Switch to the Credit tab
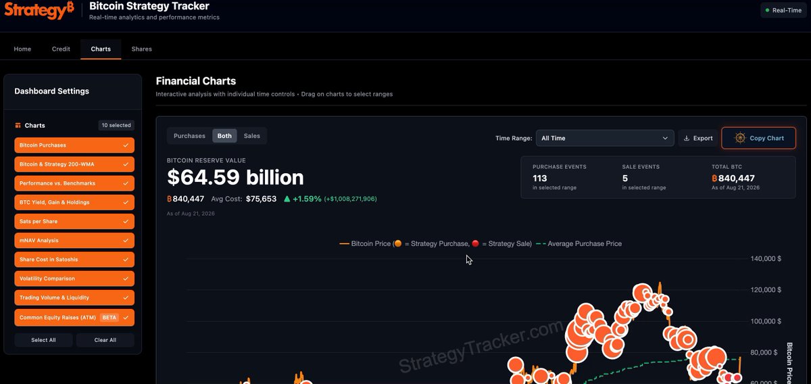811x384 pixels. [61, 49]
